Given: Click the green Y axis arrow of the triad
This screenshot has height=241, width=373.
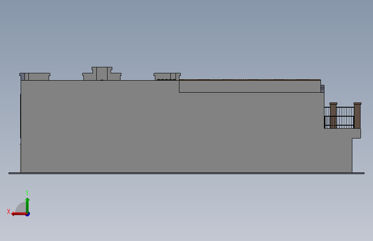Looking at the screenshot, I should (x=28, y=205).
